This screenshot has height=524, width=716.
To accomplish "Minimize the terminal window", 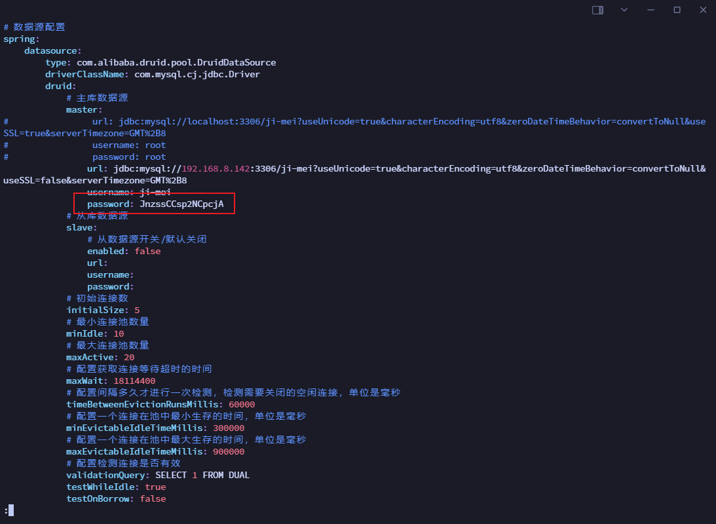I will pyautogui.click(x=650, y=10).
